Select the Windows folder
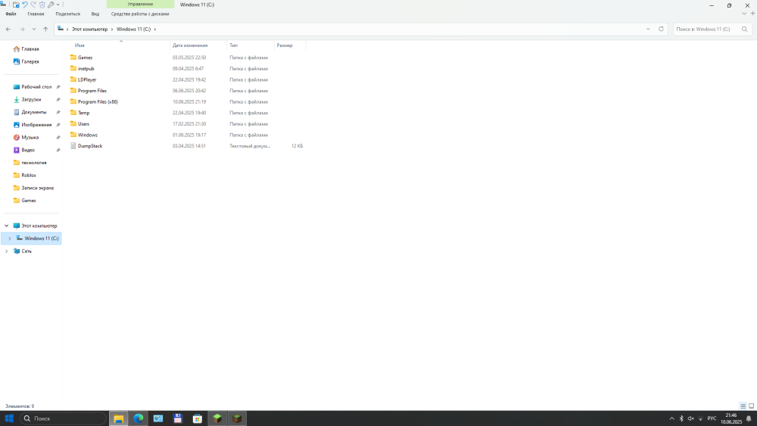This screenshot has width=757, height=426. 87,135
